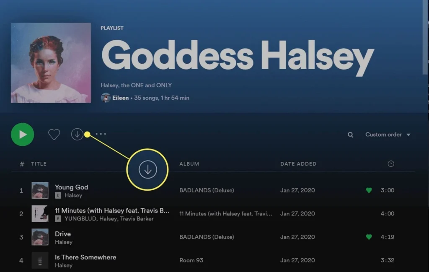Unlike Young God via green heart
This screenshot has height=272, width=429.
tap(369, 190)
